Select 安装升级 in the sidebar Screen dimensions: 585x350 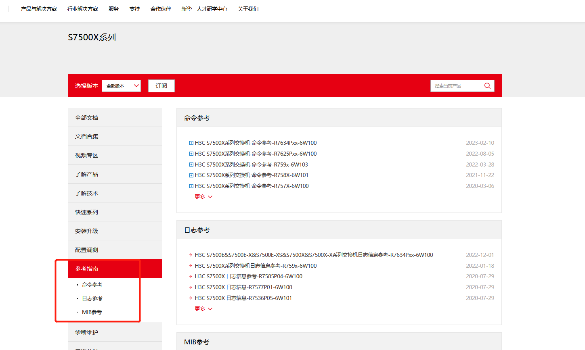(115, 231)
